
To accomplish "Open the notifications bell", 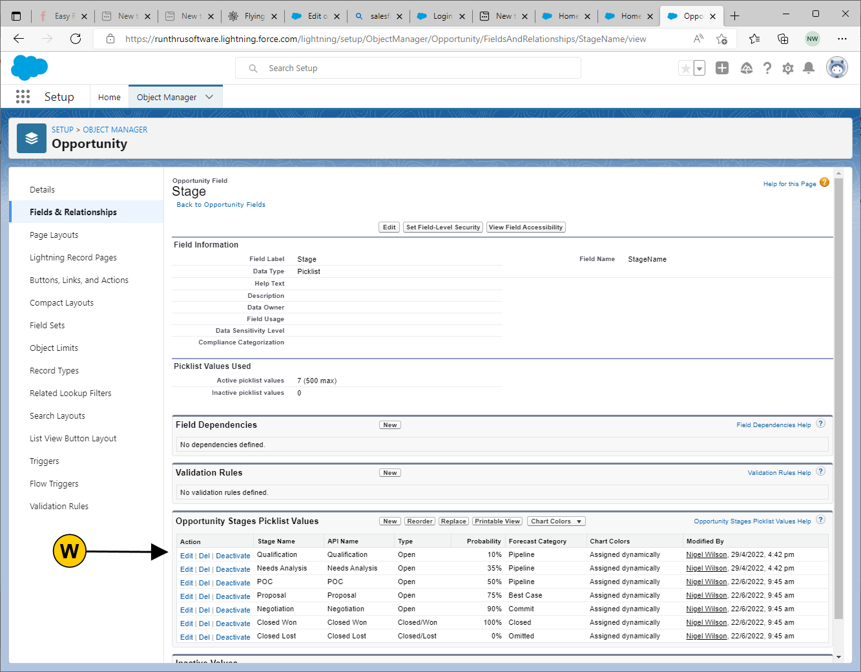I will [x=808, y=68].
